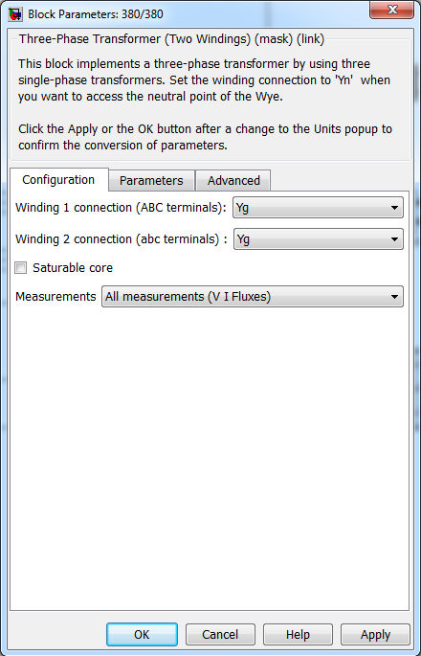Close the Block Parameters dialog
421x656 pixels.
click(391, 10)
